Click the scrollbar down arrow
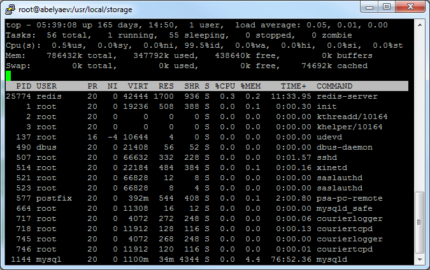Viewport: 430px width, 270px height. [x=419, y=259]
